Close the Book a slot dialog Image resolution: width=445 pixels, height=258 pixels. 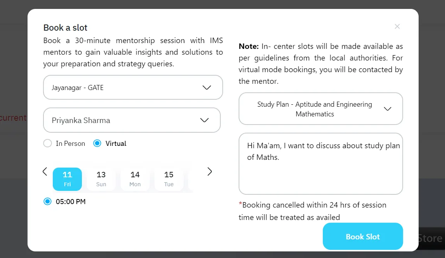[x=397, y=26]
